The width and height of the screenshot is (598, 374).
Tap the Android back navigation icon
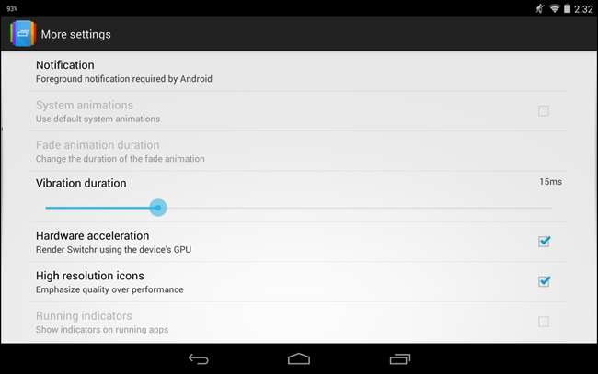pyautogui.click(x=199, y=358)
